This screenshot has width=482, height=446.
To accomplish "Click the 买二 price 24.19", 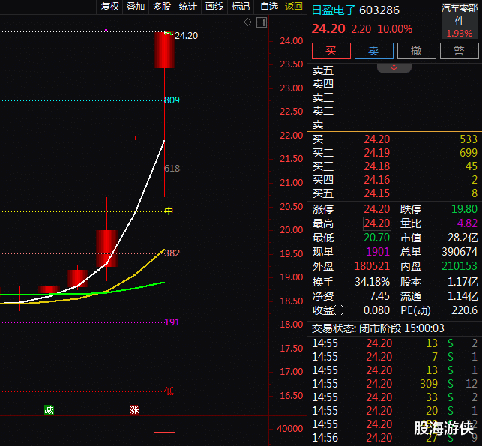I will tap(377, 153).
